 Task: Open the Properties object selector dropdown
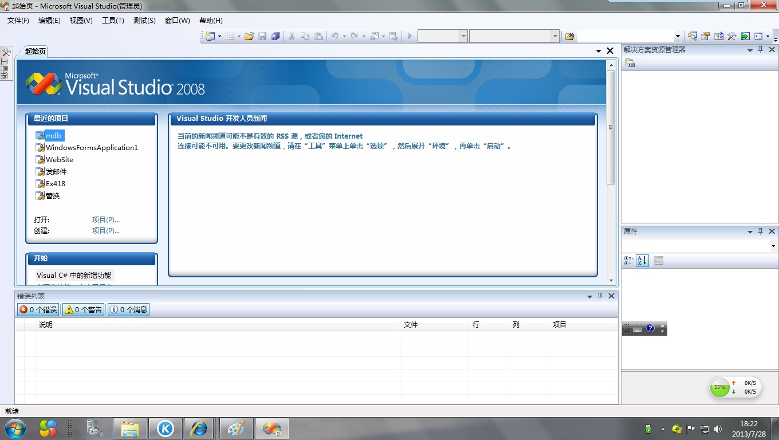point(773,246)
